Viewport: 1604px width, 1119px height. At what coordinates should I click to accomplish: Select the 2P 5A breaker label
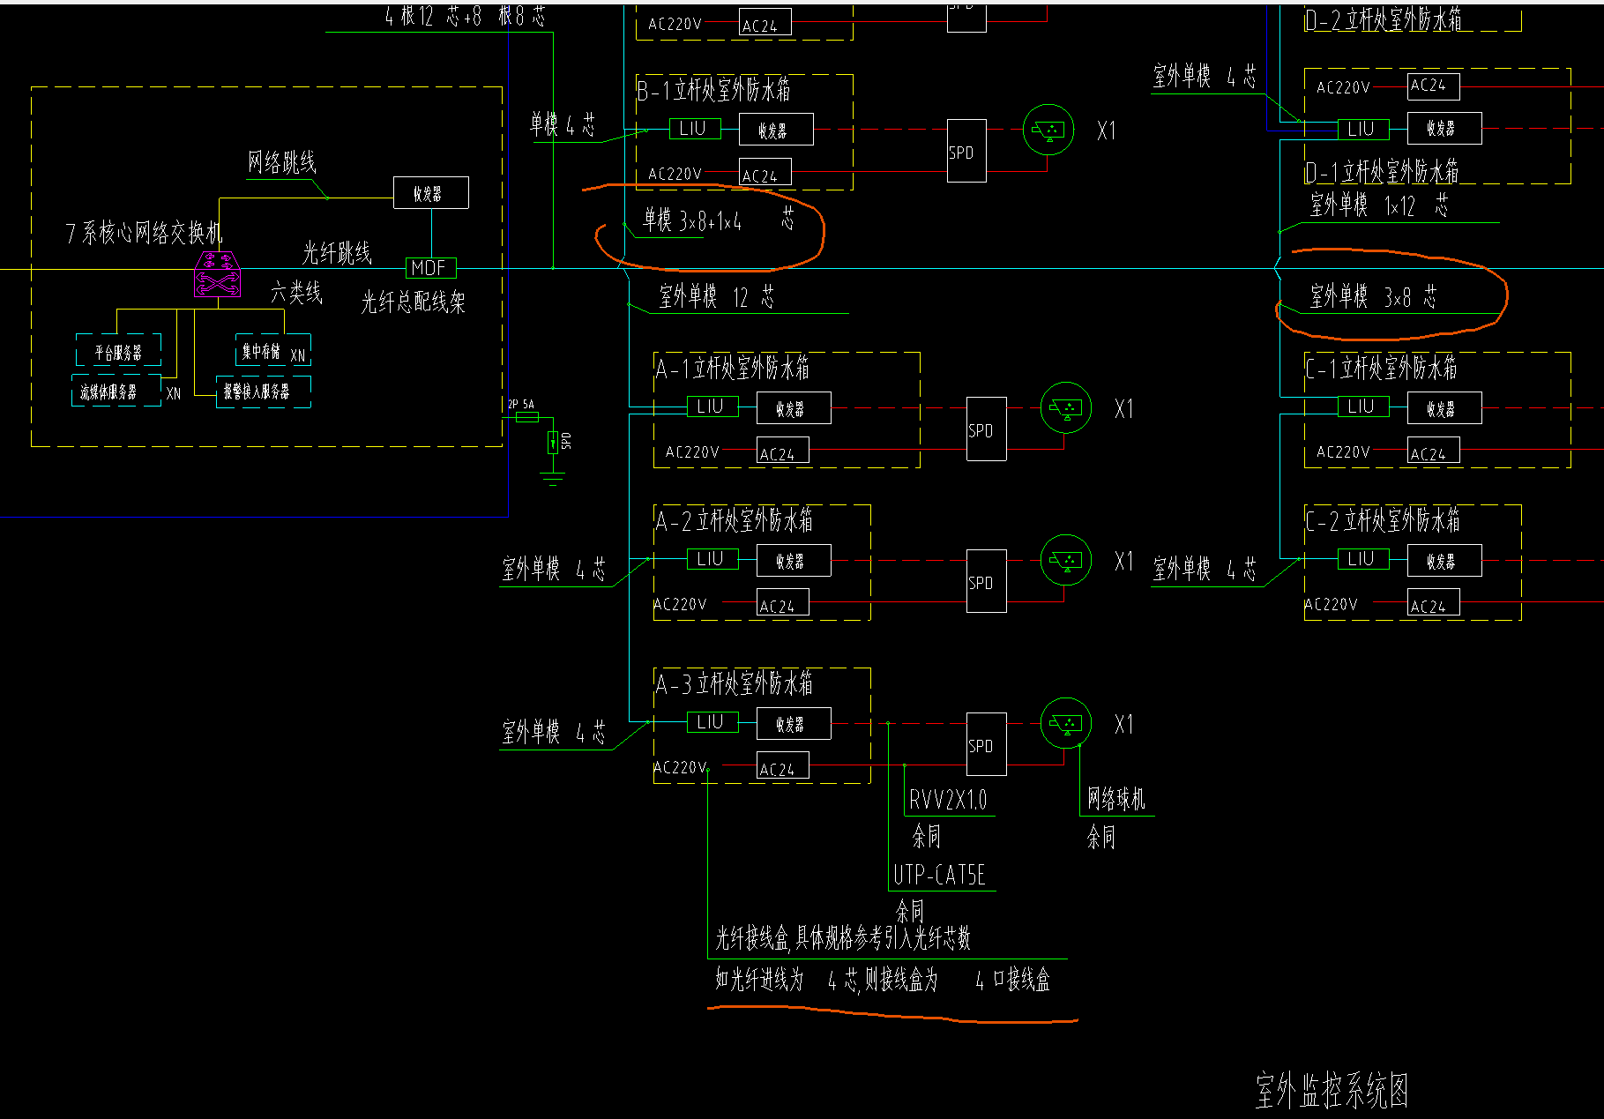[521, 405]
